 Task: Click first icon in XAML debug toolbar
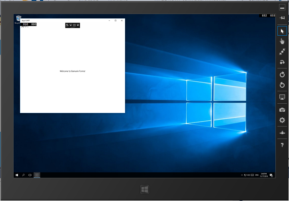coord(67,25)
